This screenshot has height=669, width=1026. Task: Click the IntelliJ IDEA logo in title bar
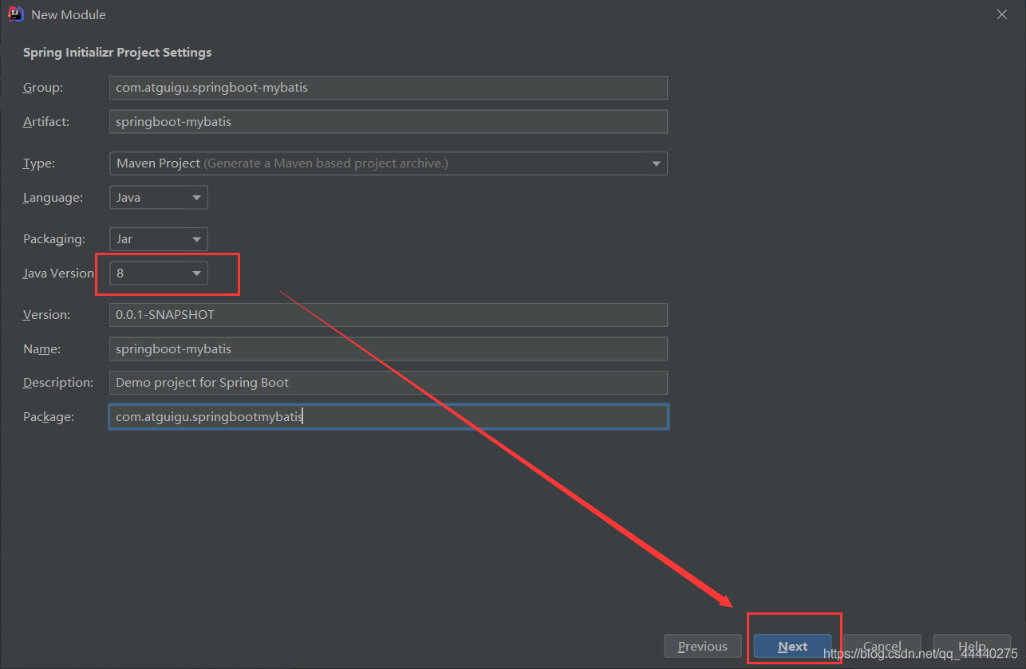16,14
